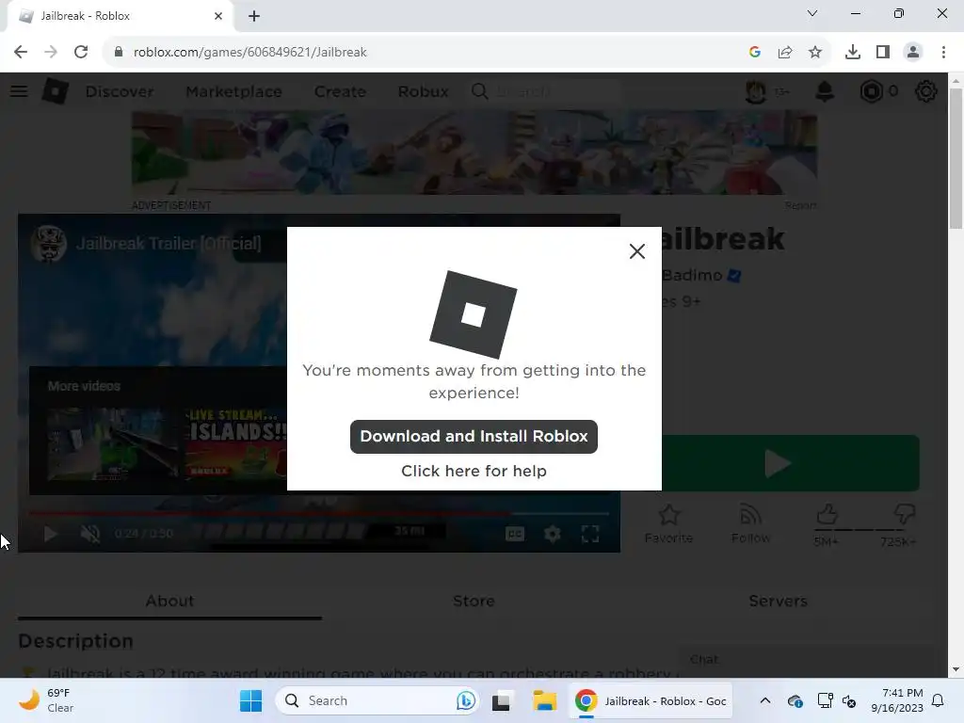Open the first More videos thumbnail
964x723 pixels.
pyautogui.click(x=111, y=443)
